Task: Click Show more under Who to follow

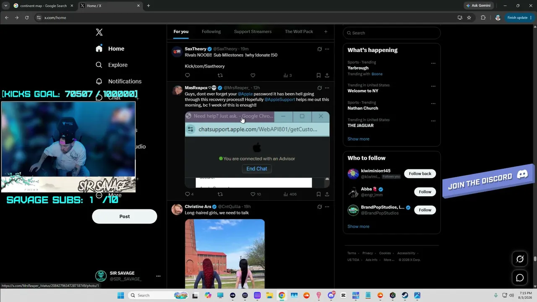Action: pyautogui.click(x=358, y=226)
